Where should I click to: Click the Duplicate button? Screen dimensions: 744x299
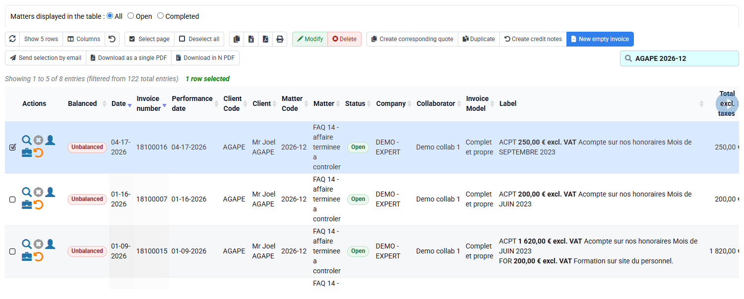tap(479, 39)
